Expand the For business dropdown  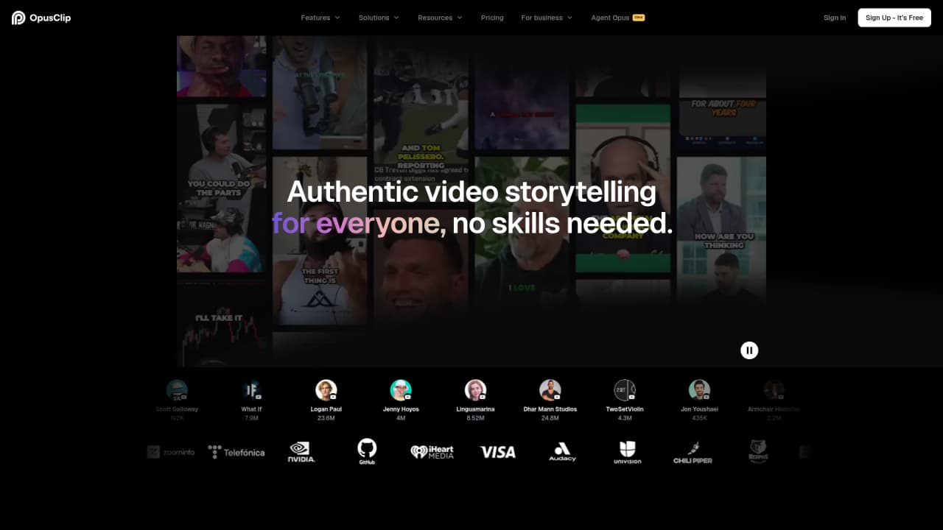(547, 18)
